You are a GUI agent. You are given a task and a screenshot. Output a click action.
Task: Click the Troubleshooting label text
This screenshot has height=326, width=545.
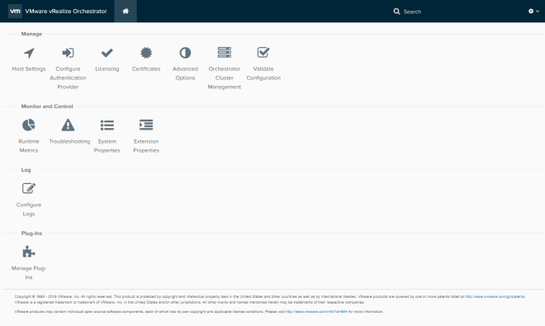[69, 141]
